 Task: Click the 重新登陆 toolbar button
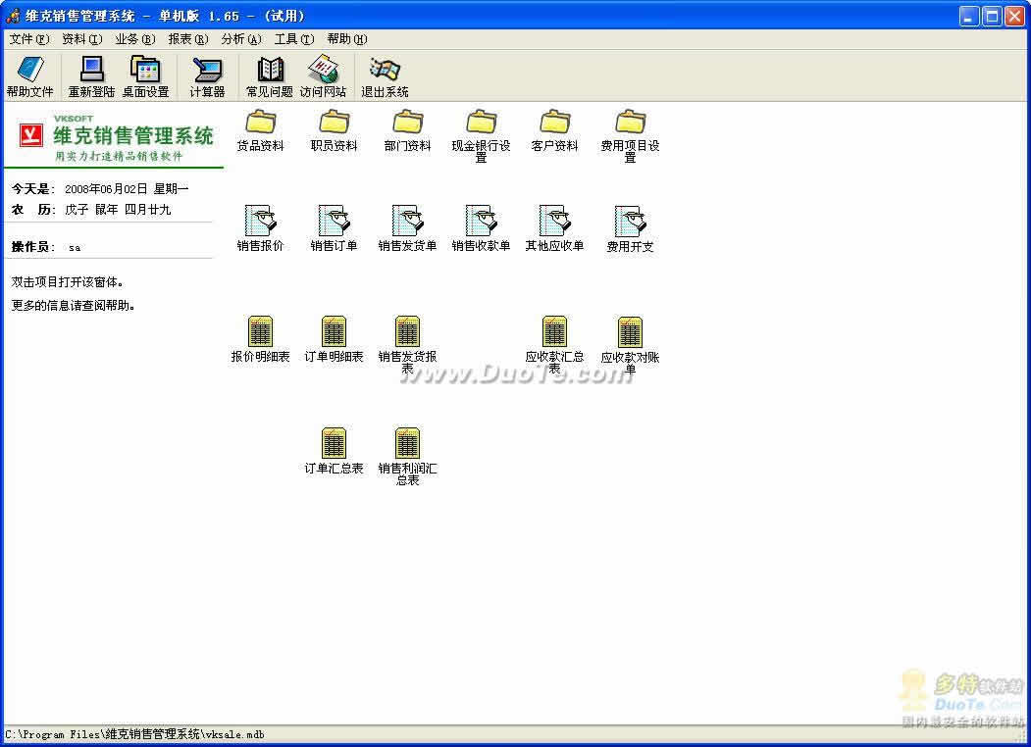[x=91, y=76]
